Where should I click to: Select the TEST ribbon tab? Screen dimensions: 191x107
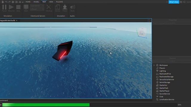tap(44, 2)
